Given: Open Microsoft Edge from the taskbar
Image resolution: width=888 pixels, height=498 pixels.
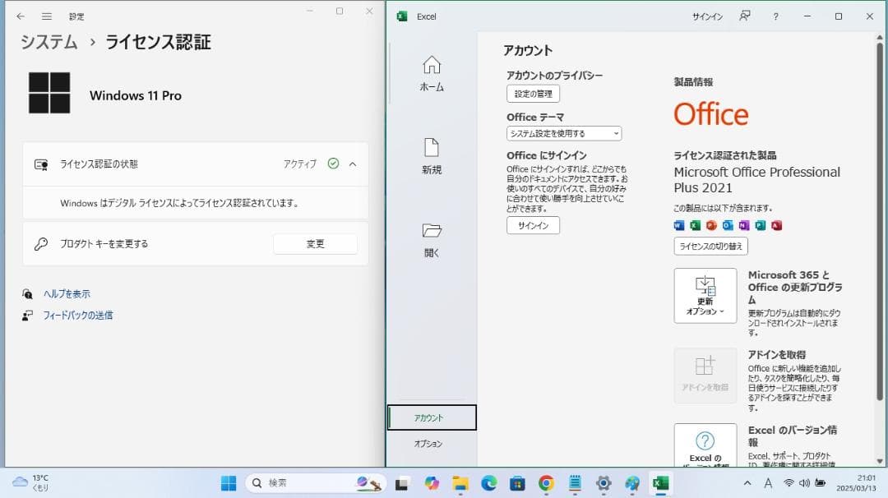Looking at the screenshot, I should [x=488, y=483].
